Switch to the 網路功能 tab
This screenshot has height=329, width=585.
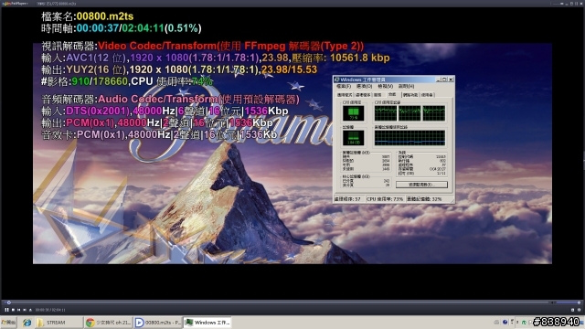click(410, 95)
